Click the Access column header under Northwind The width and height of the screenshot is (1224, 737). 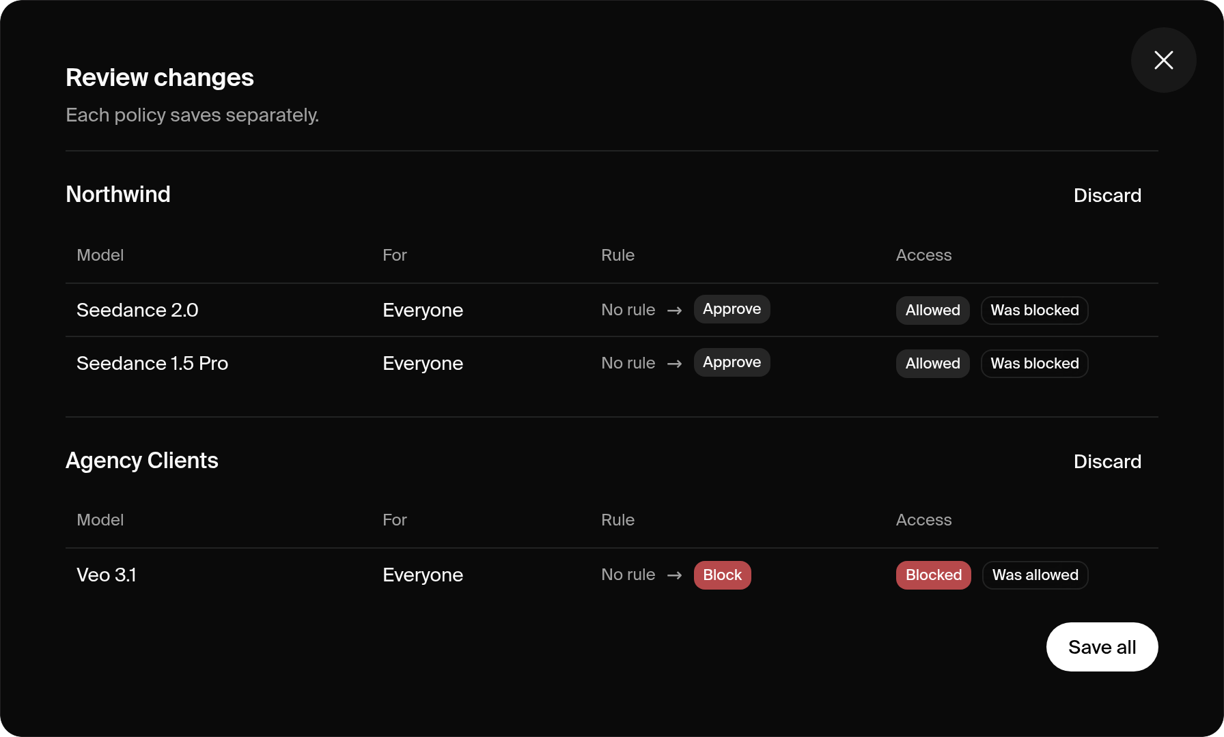tap(923, 255)
